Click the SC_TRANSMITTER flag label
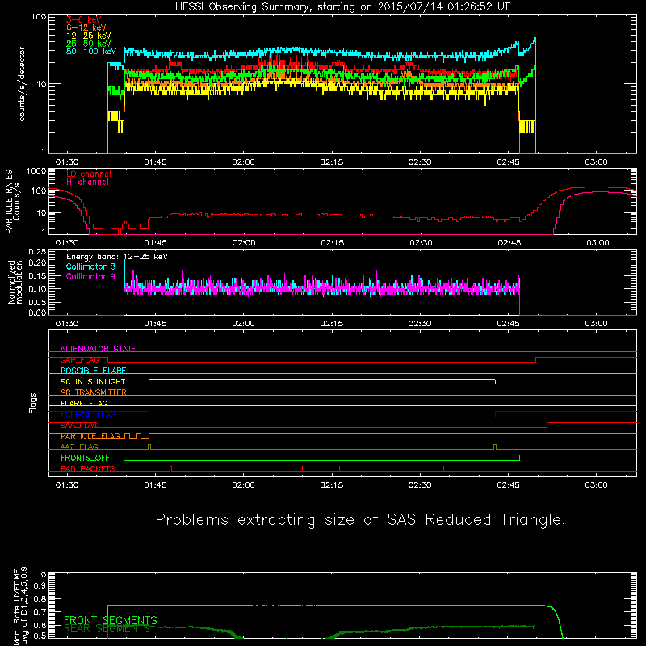The image size is (646, 646). tap(94, 392)
